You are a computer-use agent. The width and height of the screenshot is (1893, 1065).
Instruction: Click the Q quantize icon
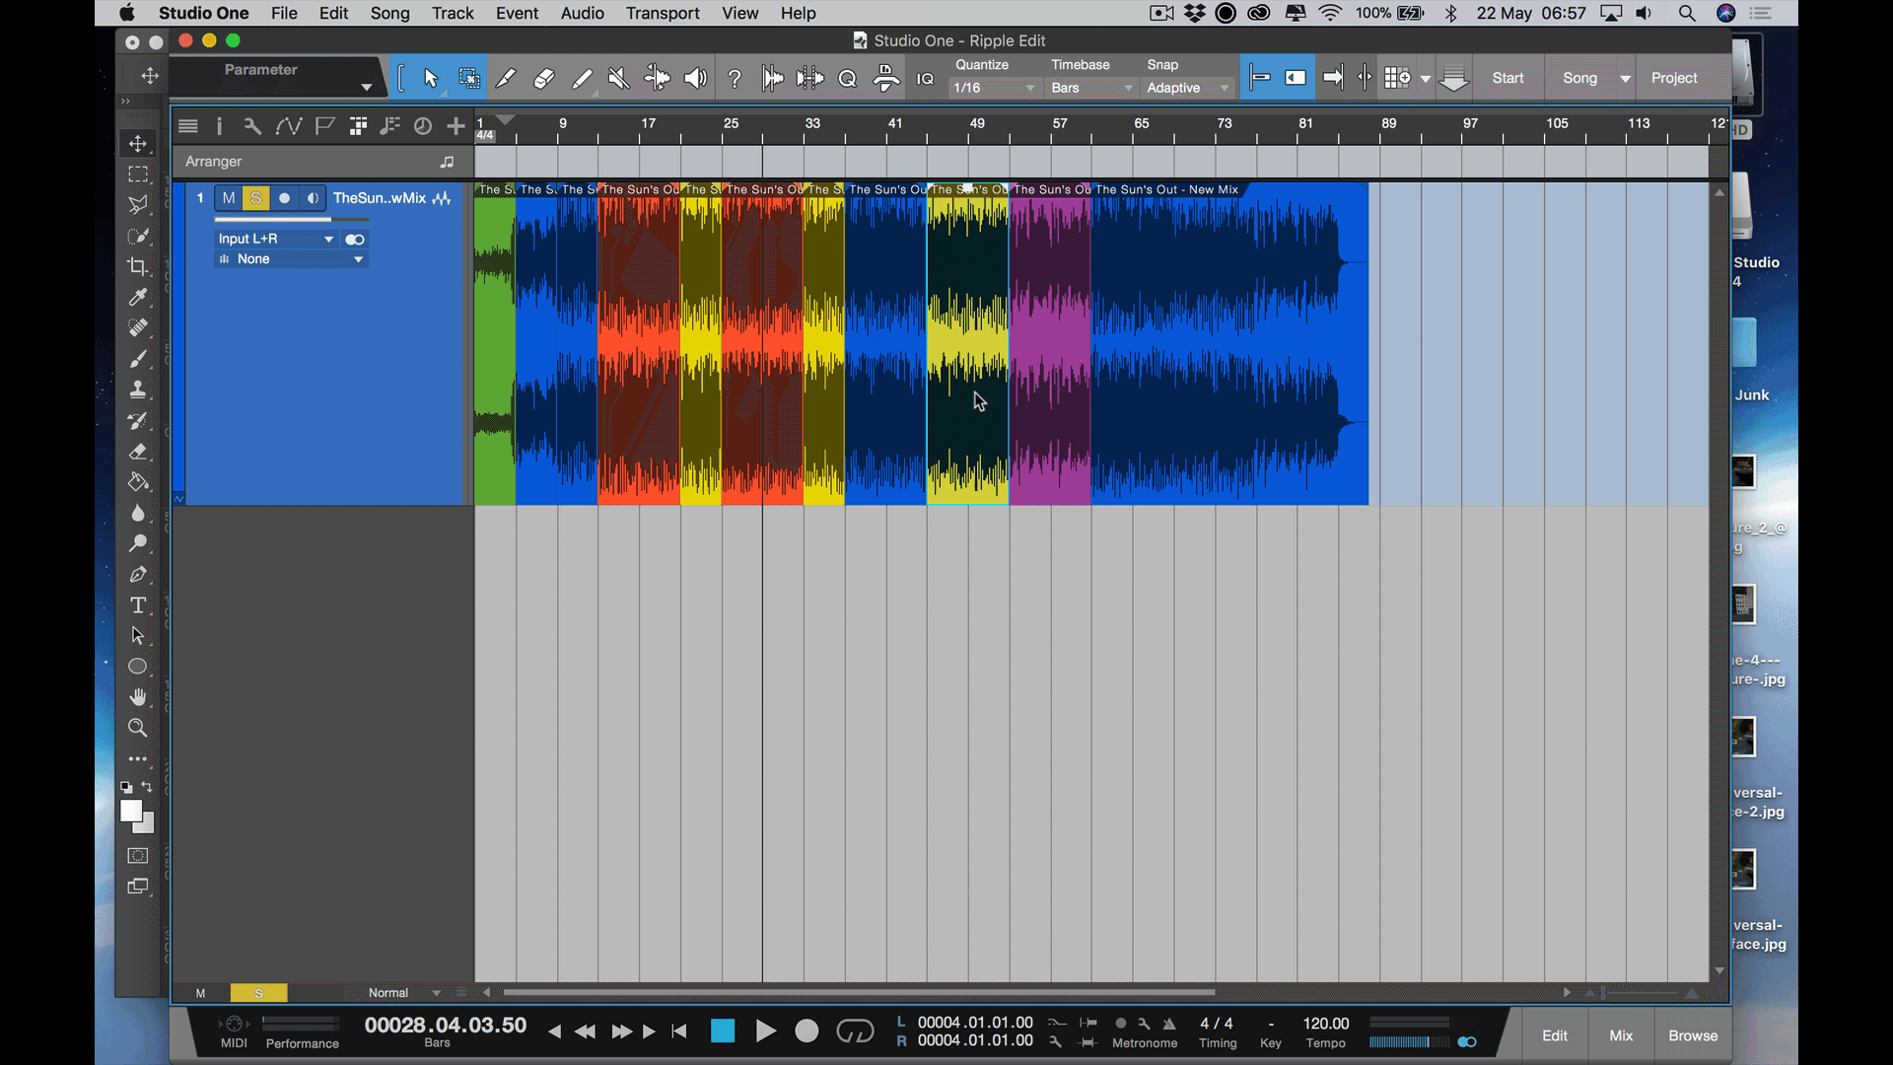[x=847, y=79]
